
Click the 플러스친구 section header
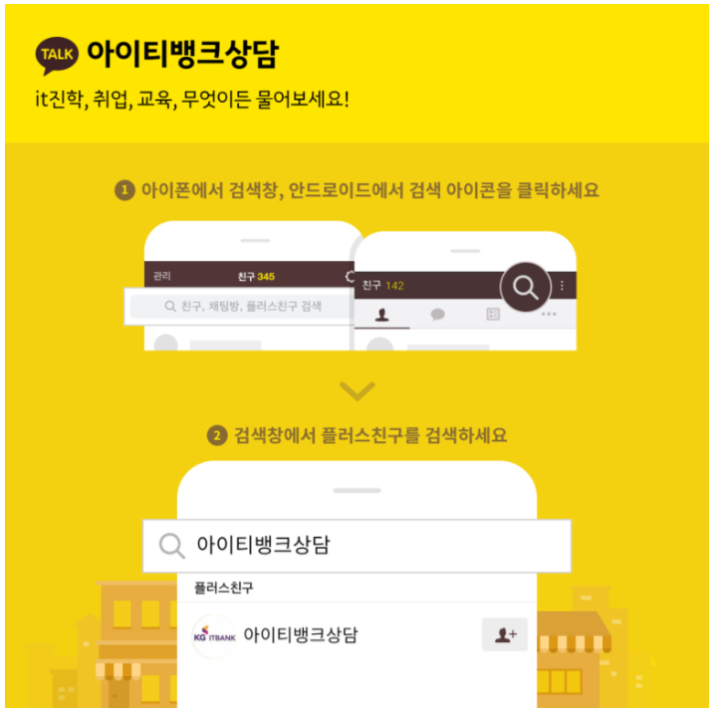(223, 588)
